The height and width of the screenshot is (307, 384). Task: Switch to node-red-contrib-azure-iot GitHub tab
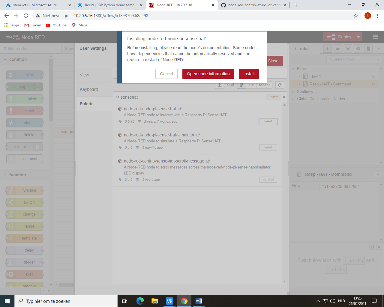(x=253, y=5)
